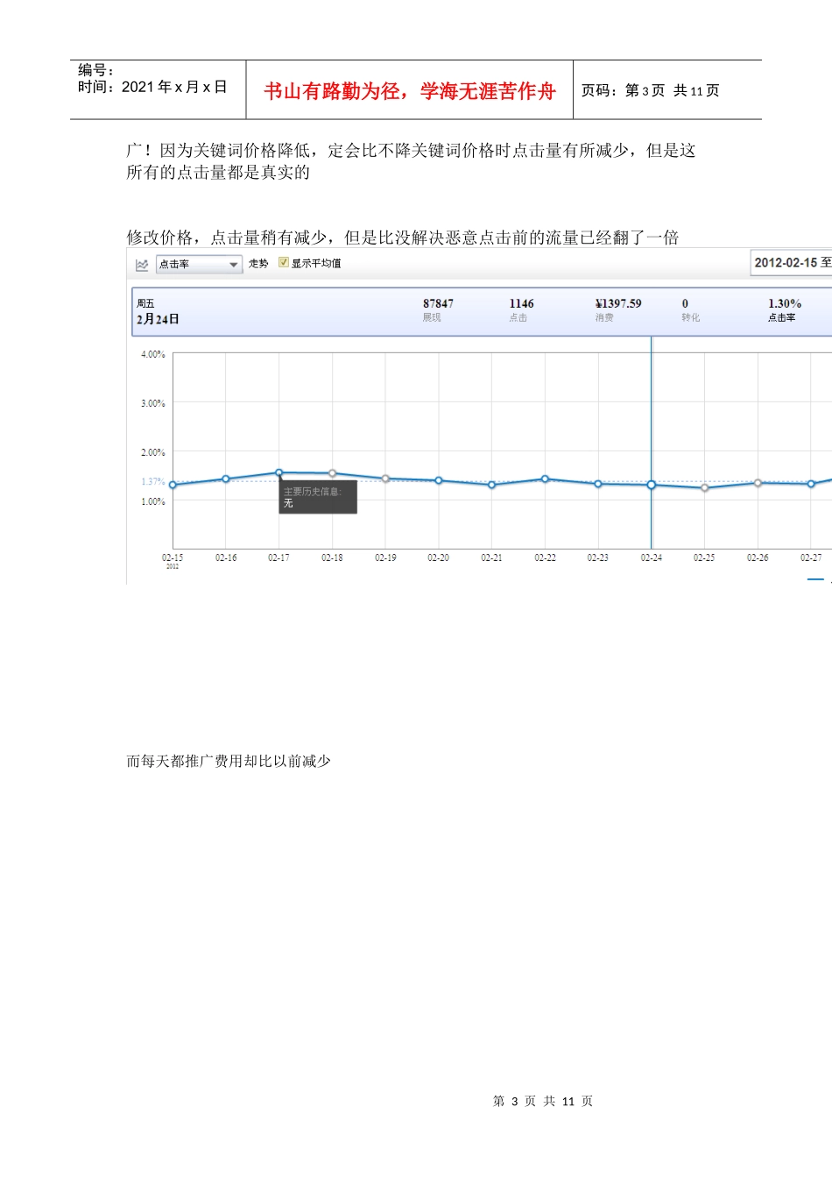Viewport: 832px width, 1178px height.
Task: Select the 02-17 data point on the line
Action: coord(279,472)
